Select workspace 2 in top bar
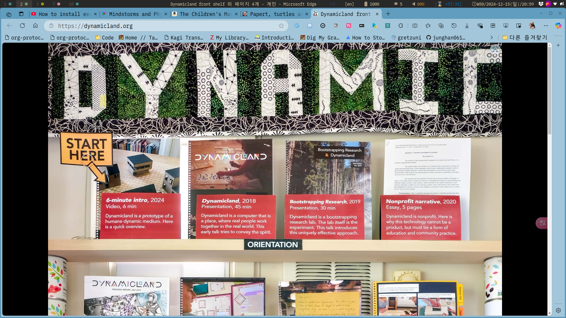566x318 pixels. 24,4
